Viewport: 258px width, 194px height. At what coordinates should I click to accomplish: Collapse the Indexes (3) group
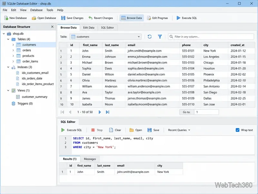(8, 67)
